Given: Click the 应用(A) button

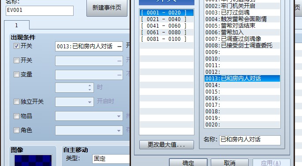Looking at the screenshot, I should coord(271,163).
